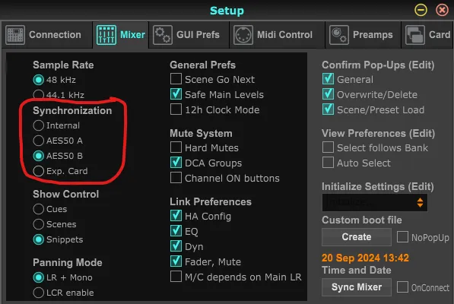Open the Initialize settings dropdown
The image size is (454, 304).
[x=374, y=202]
